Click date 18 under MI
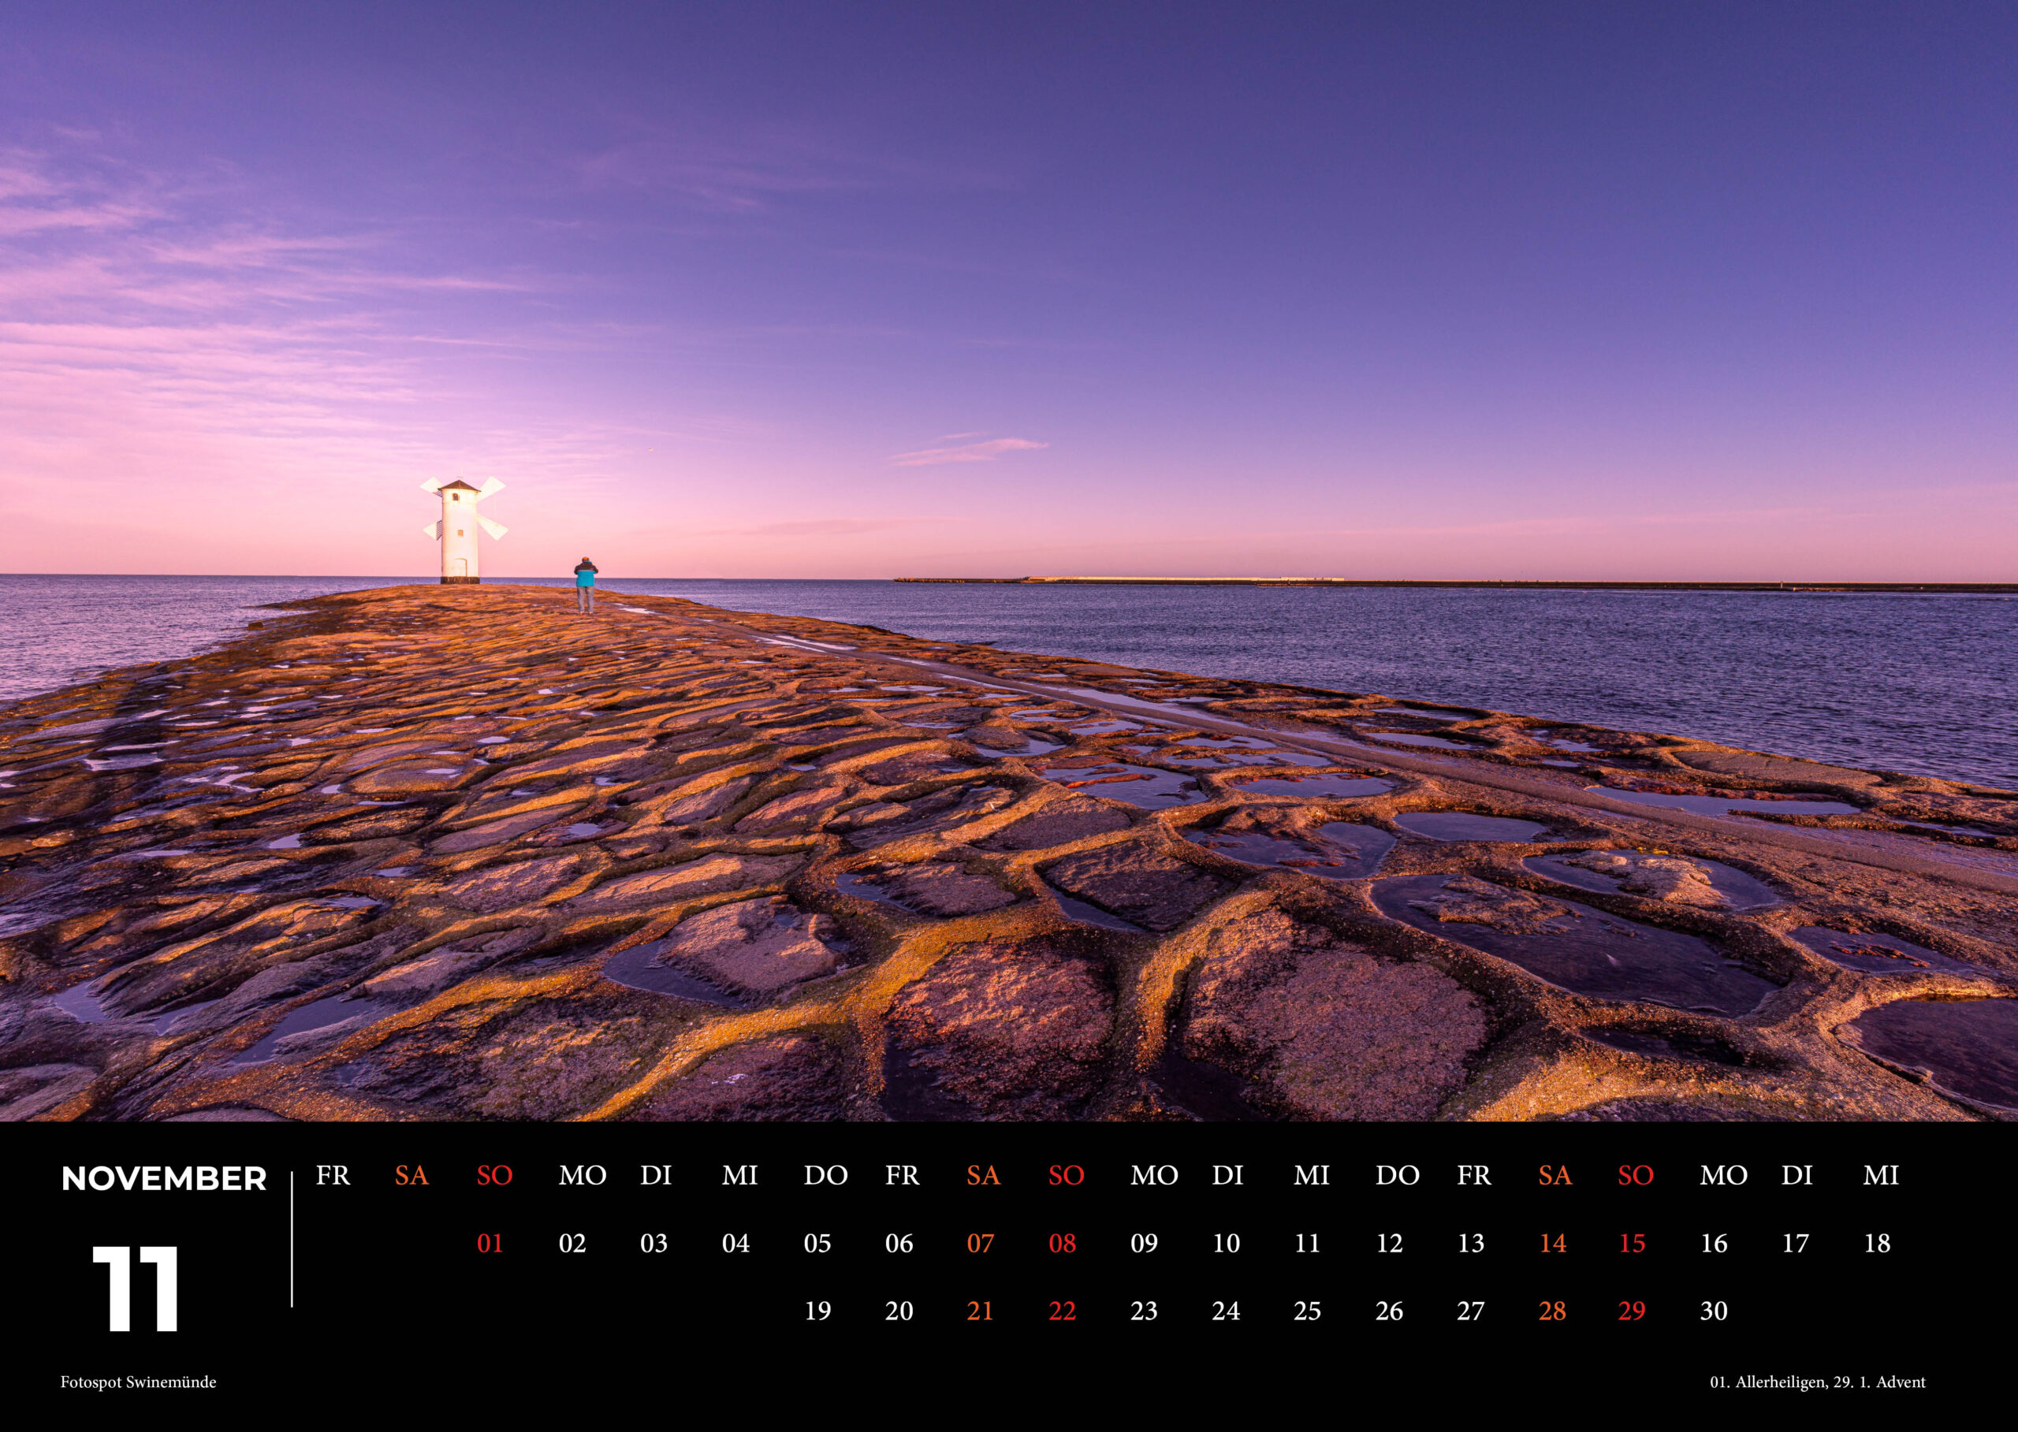Image resolution: width=2018 pixels, height=1432 pixels. click(x=1877, y=1244)
